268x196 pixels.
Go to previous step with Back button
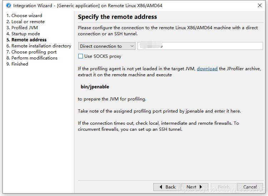pos(167,187)
